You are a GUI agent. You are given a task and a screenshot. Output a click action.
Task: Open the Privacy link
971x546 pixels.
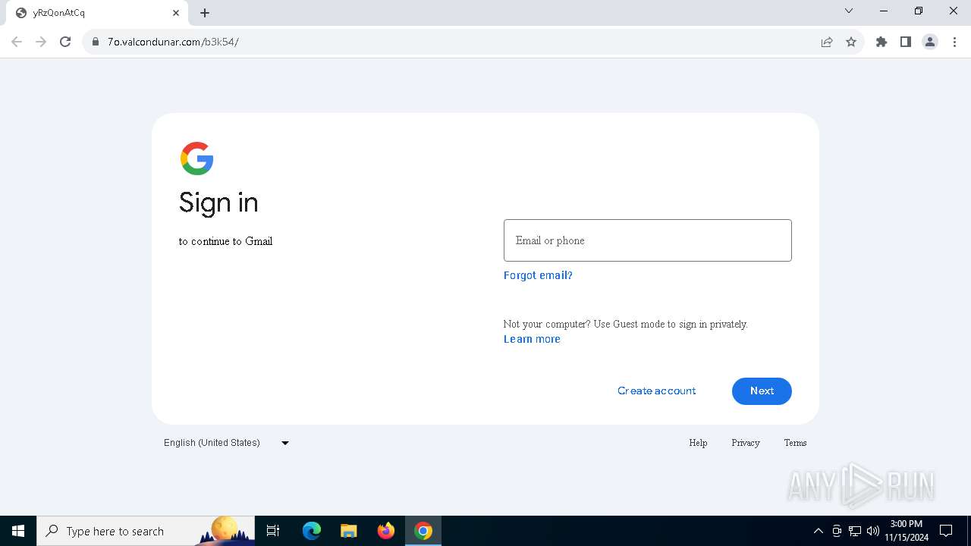click(x=746, y=443)
